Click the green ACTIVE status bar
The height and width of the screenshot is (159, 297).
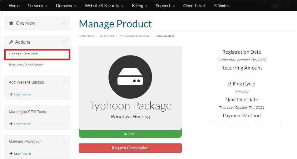130,134
